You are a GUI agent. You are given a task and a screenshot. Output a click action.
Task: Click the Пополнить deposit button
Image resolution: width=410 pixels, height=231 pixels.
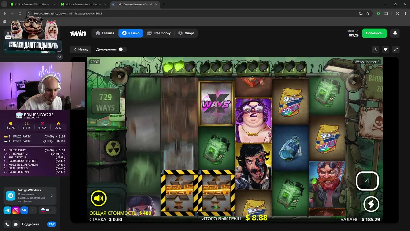374,33
